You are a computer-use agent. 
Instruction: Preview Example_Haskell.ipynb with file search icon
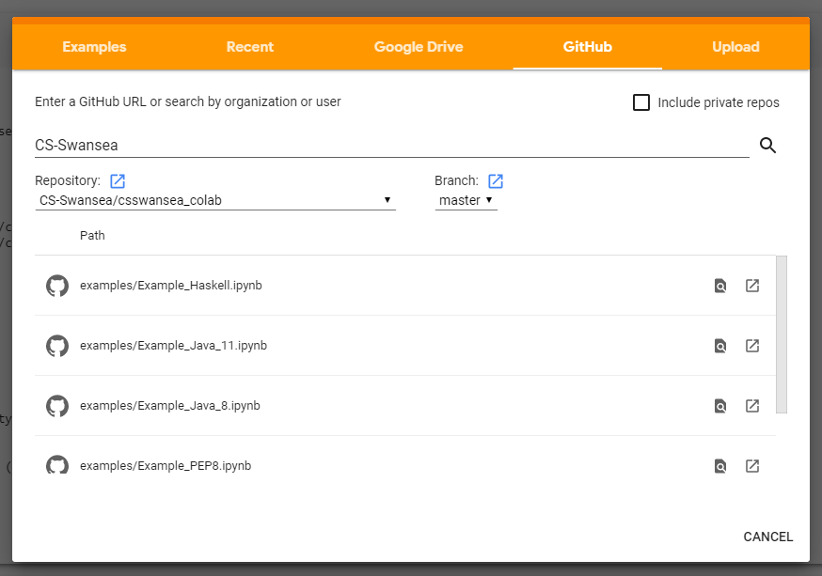tap(720, 286)
